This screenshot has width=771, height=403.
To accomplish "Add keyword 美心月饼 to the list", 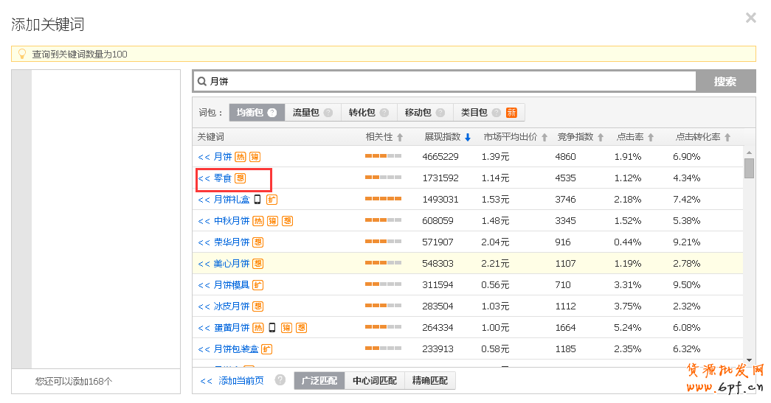I will pos(204,264).
